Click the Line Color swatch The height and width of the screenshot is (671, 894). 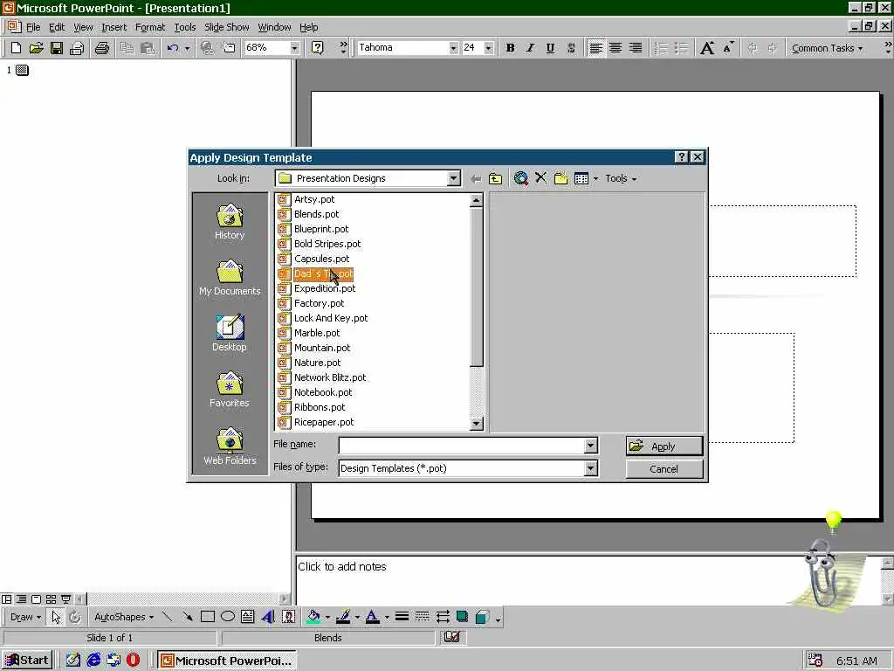[342, 617]
